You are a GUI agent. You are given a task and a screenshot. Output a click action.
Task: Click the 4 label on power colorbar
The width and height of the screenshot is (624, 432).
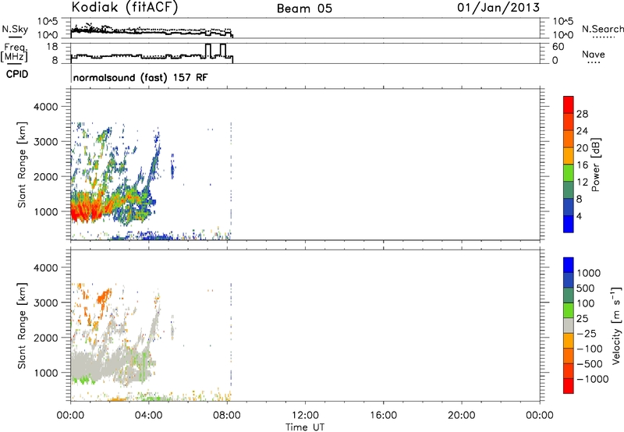tap(579, 216)
